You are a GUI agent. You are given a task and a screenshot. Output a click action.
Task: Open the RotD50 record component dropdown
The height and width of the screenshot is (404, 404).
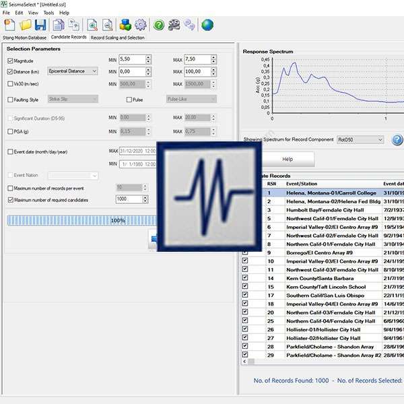click(x=360, y=140)
